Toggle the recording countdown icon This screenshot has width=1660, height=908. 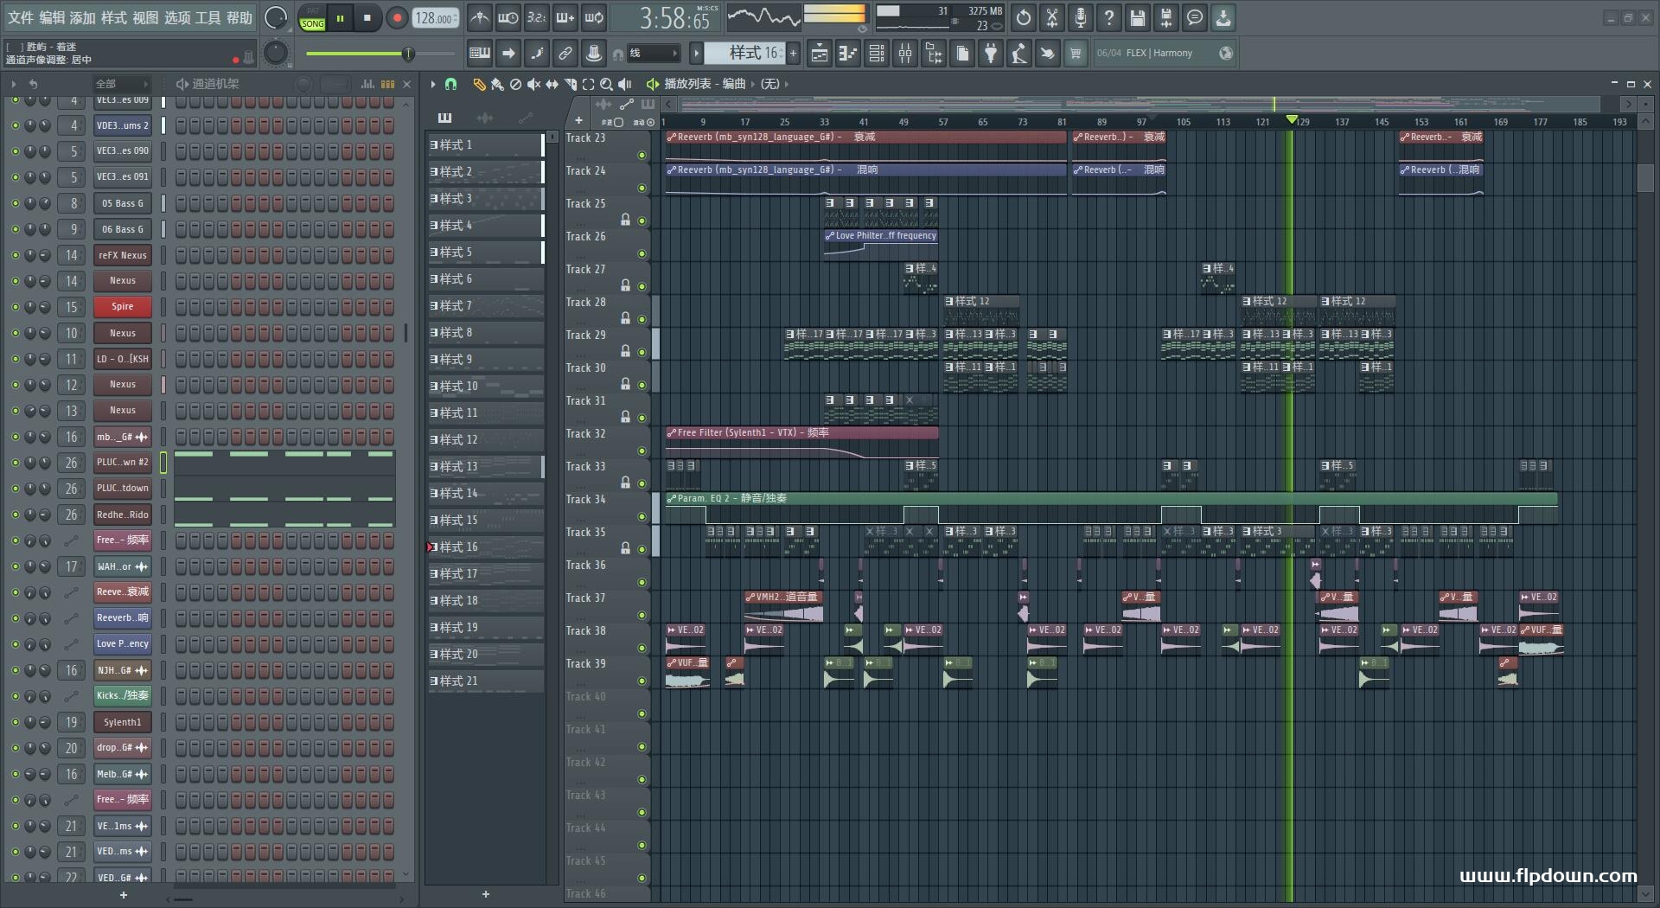pyautogui.click(x=537, y=17)
